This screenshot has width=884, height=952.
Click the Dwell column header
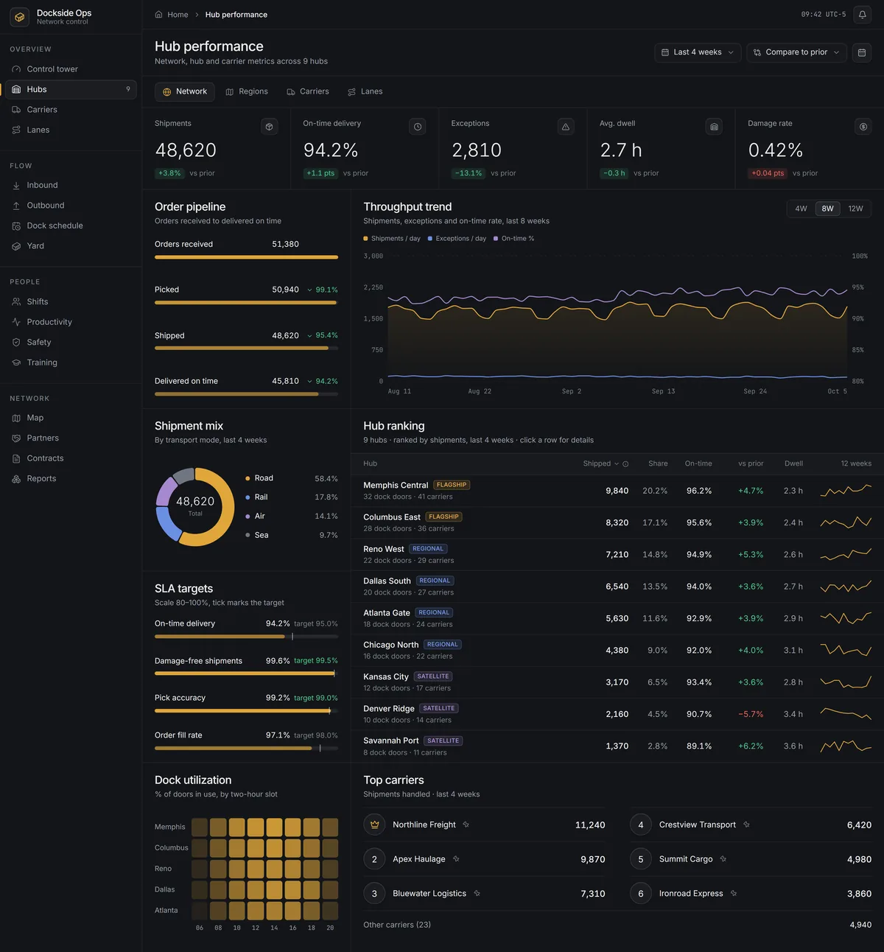(793, 464)
